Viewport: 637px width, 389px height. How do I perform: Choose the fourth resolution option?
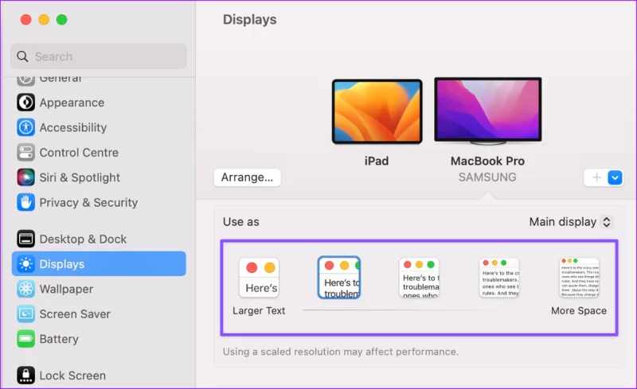pos(499,278)
